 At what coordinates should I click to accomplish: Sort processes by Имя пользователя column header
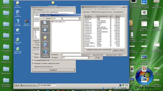coord(102,16)
